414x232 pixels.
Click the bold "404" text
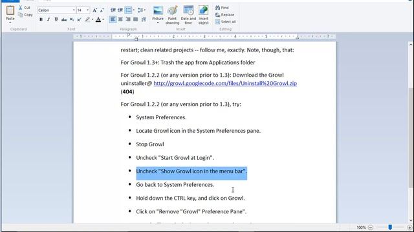(127, 92)
